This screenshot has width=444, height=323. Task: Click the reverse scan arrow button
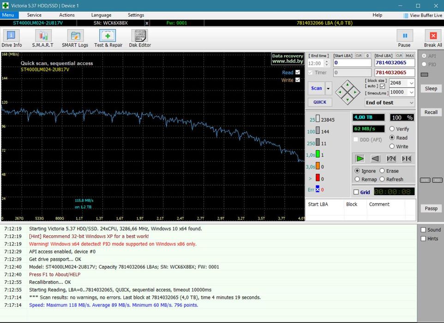pyautogui.click(x=376, y=159)
